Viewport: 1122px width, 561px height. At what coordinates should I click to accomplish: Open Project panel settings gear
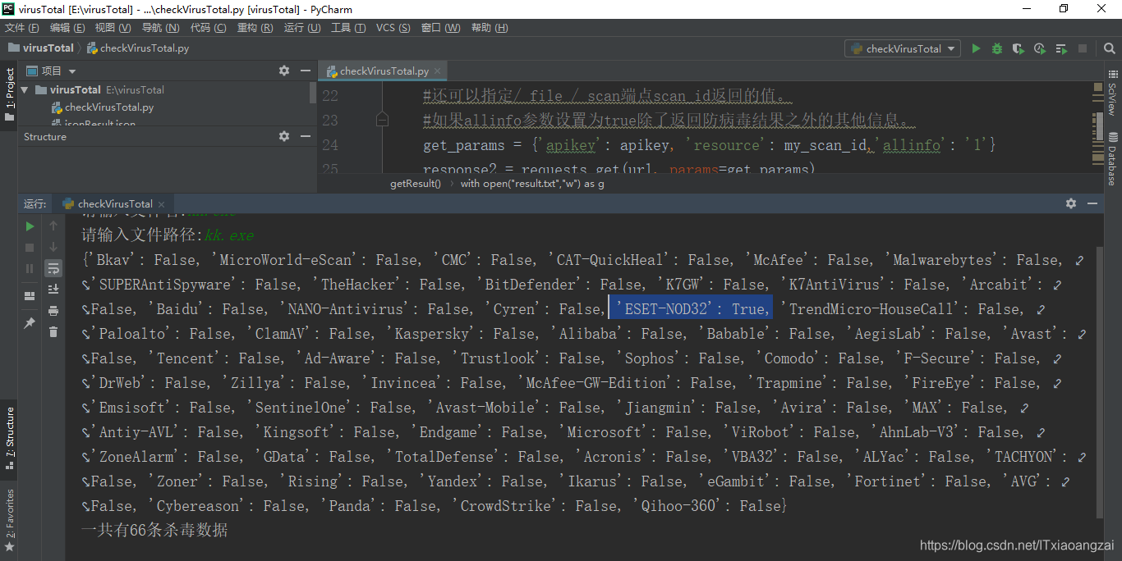pyautogui.click(x=284, y=71)
